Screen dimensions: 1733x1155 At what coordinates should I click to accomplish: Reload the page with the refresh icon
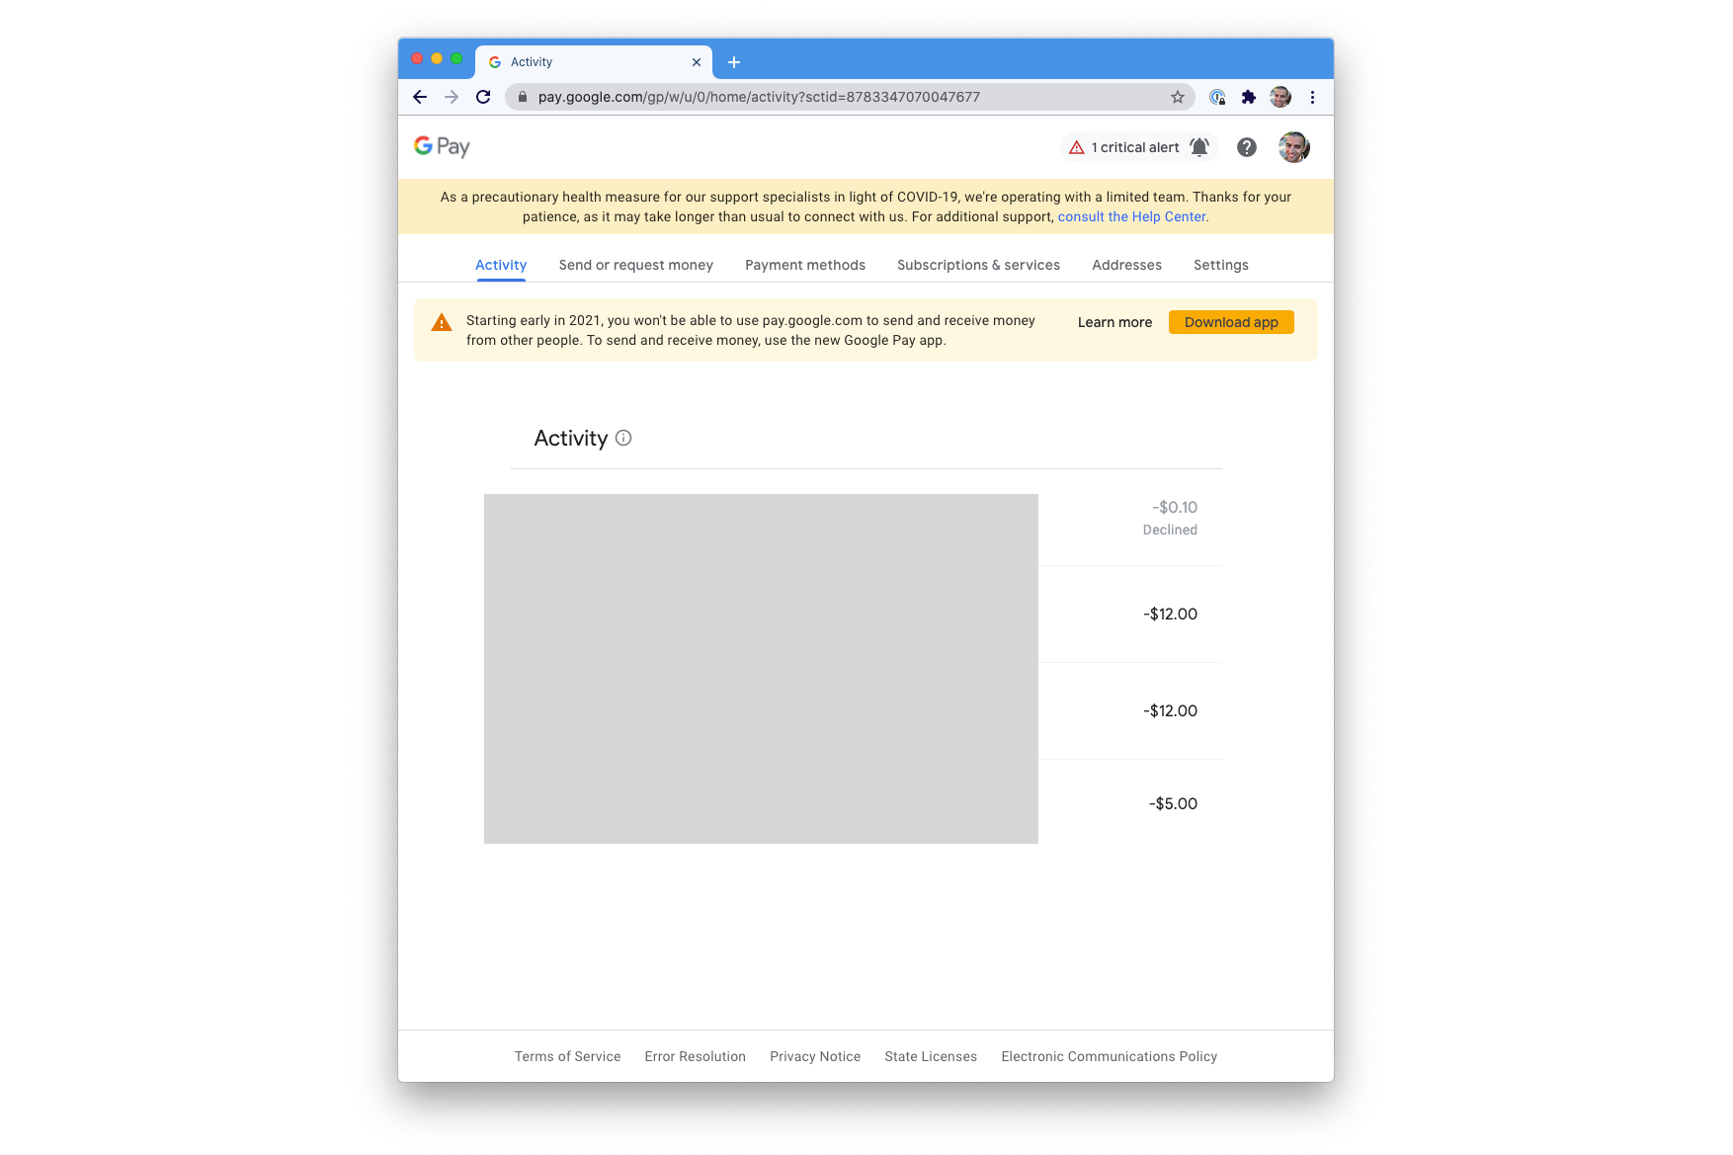(x=483, y=97)
